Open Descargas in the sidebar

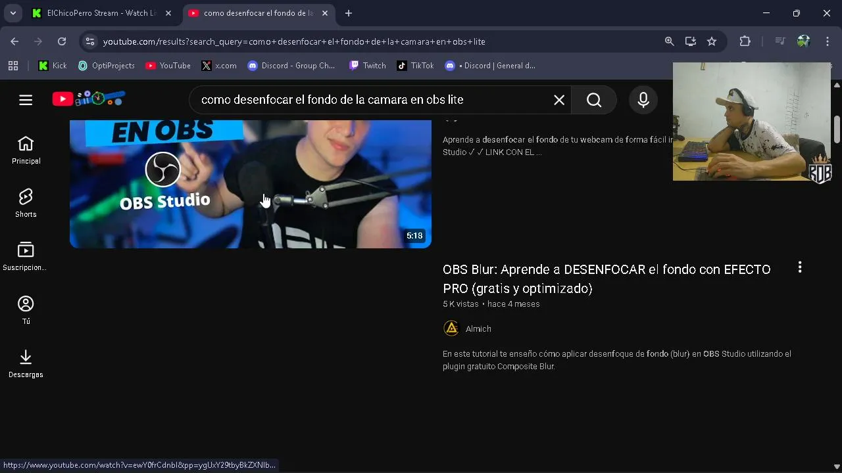tap(26, 364)
